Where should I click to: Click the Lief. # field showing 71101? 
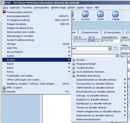click(x=94, y=41)
